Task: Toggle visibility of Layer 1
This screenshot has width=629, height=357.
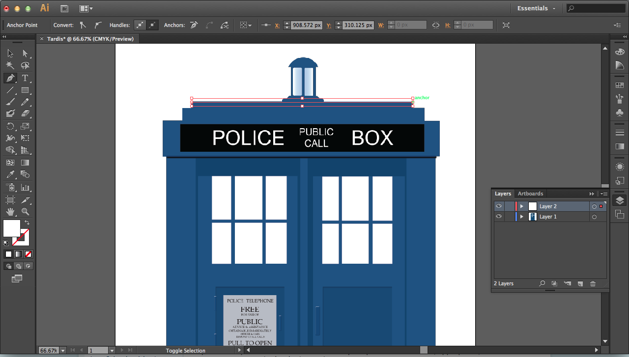Action: point(499,217)
